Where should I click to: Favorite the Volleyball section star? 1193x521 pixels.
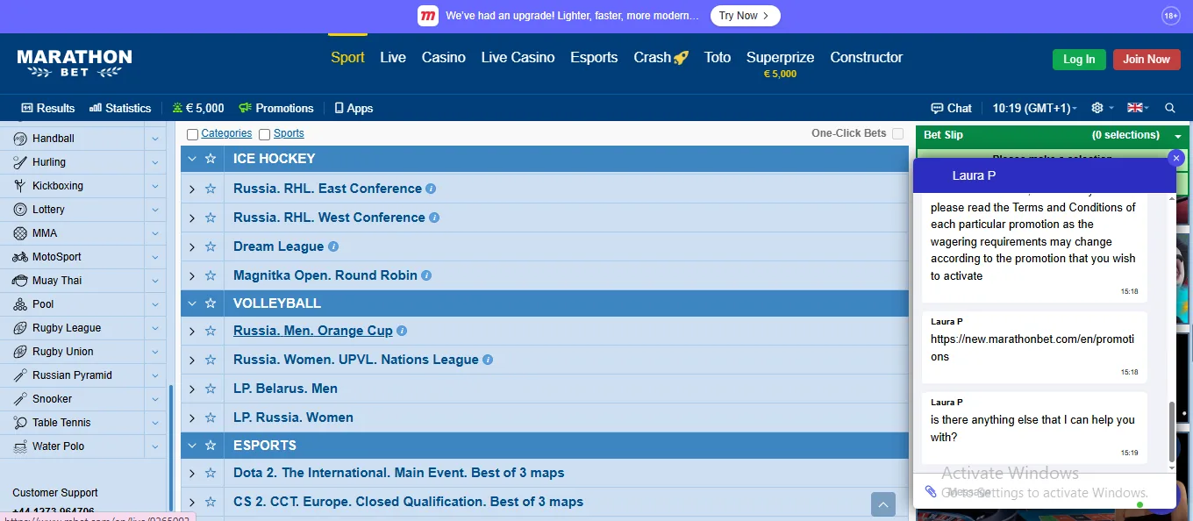(x=211, y=303)
